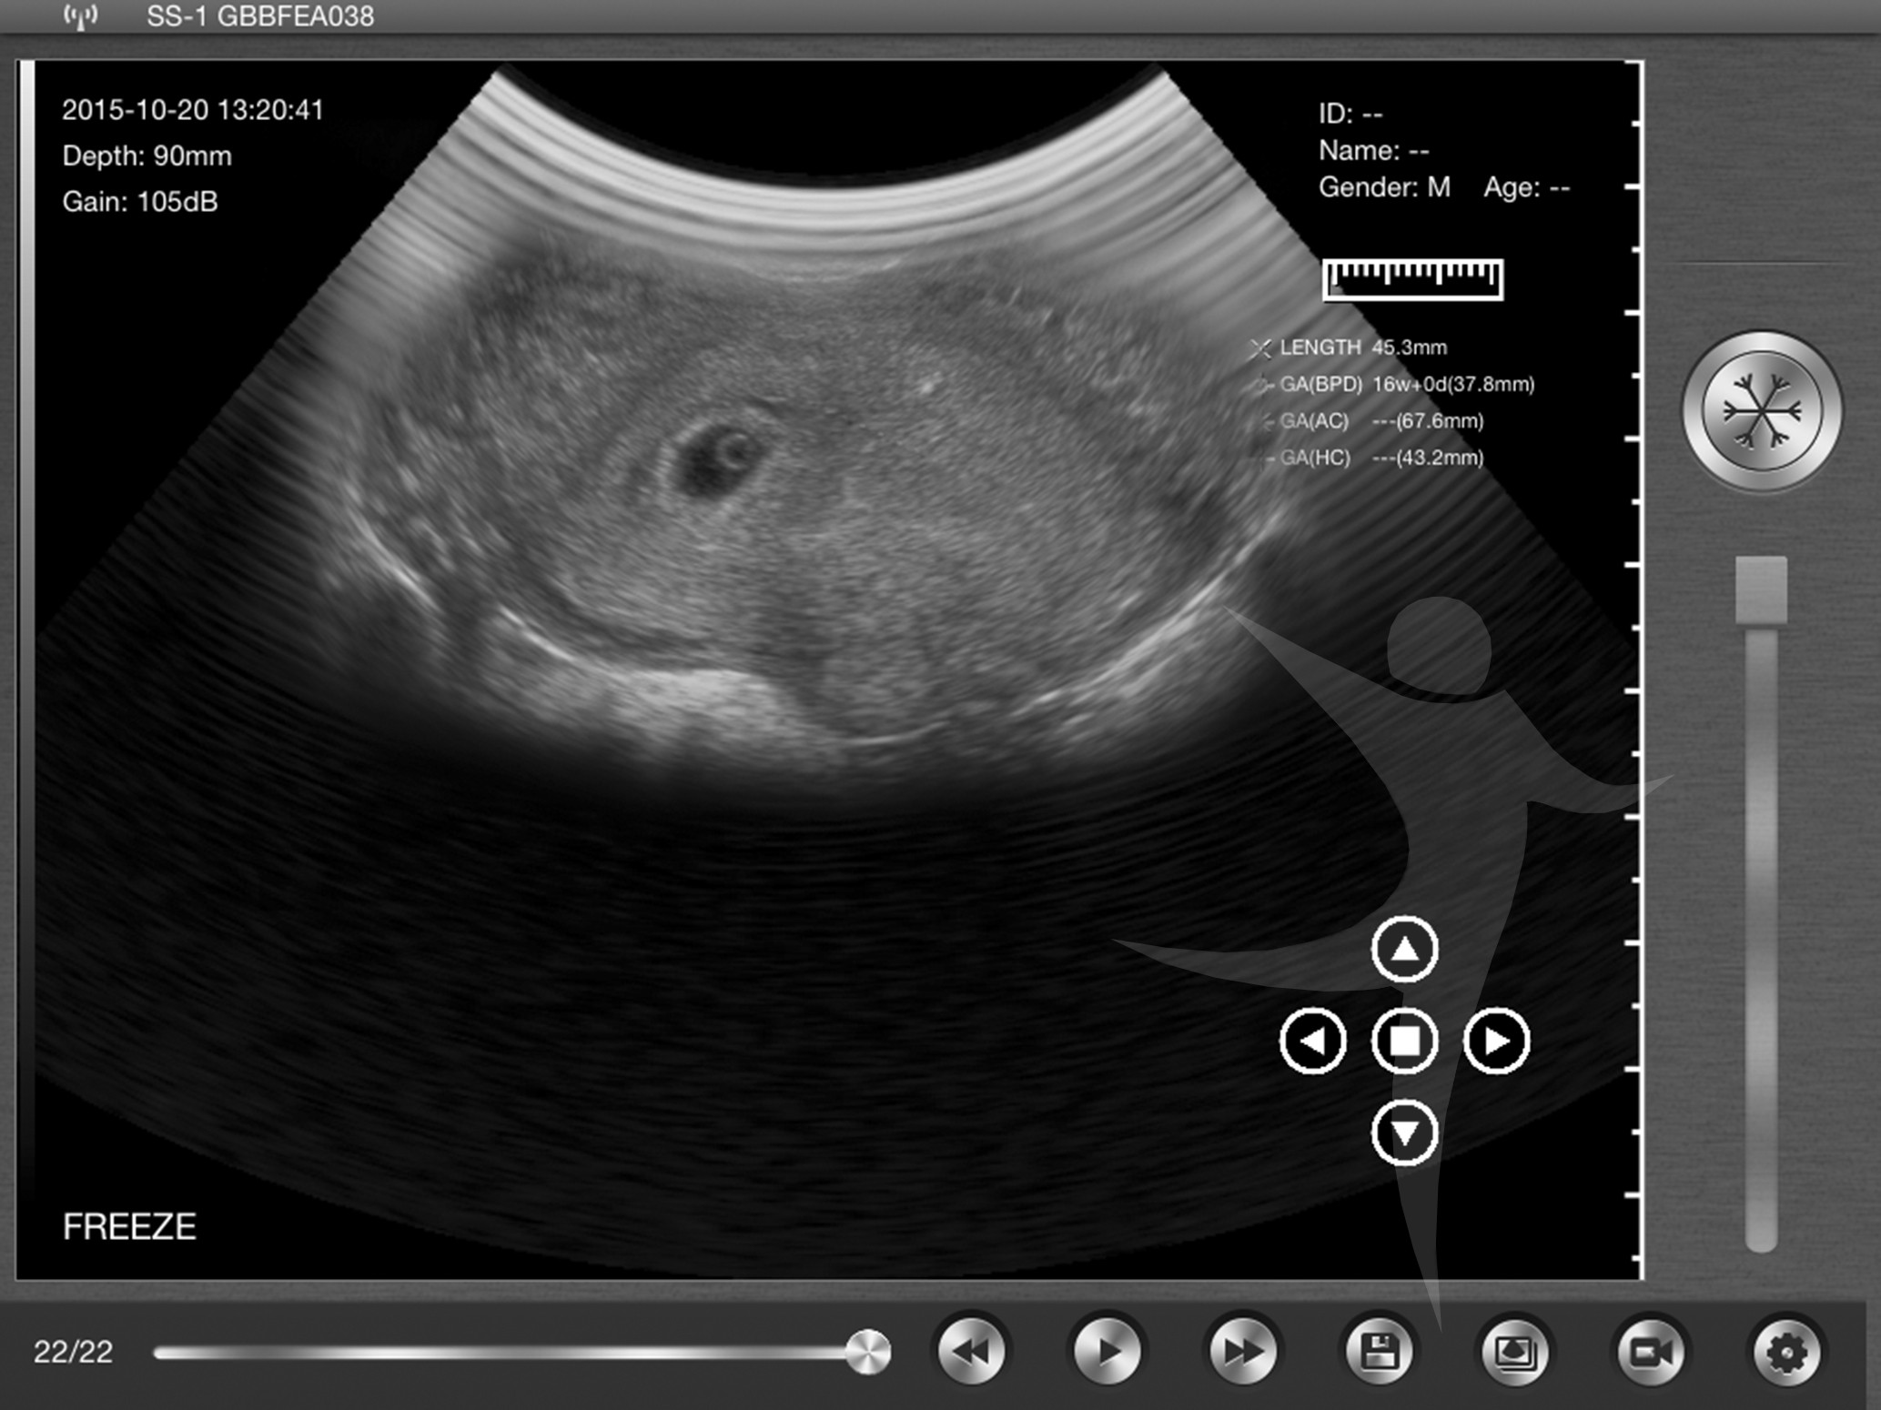The height and width of the screenshot is (1410, 1881).
Task: Click the rewind playback button
Action: (971, 1352)
